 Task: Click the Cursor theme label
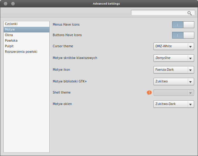pyautogui.click(x=63, y=46)
